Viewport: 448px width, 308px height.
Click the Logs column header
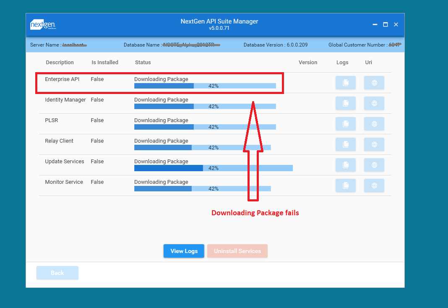tap(342, 62)
